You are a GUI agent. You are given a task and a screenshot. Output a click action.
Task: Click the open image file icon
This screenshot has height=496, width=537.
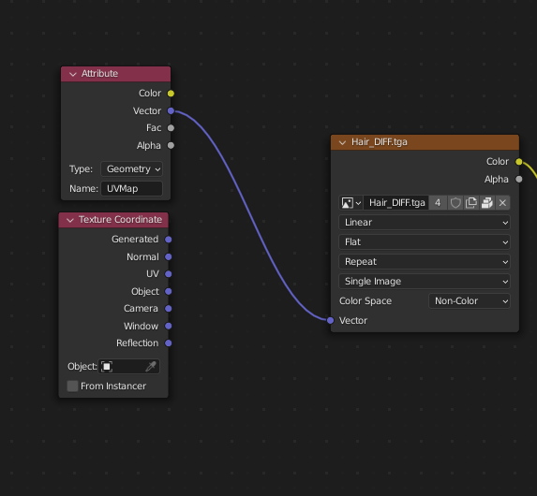pos(487,203)
